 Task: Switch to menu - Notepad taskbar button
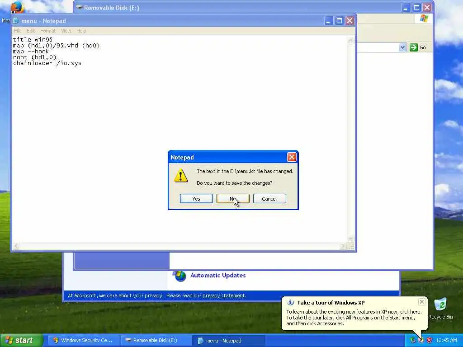tap(228, 341)
